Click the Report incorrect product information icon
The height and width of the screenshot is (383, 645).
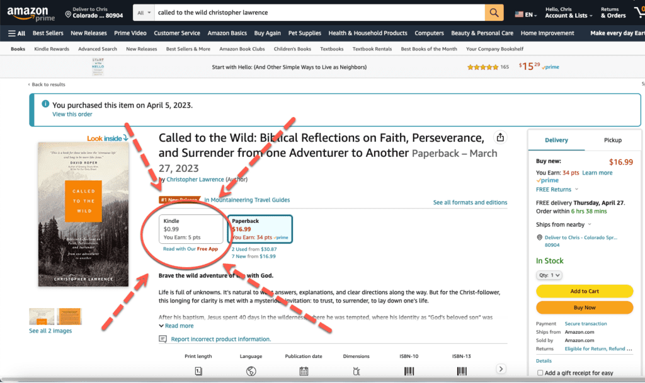click(x=163, y=339)
